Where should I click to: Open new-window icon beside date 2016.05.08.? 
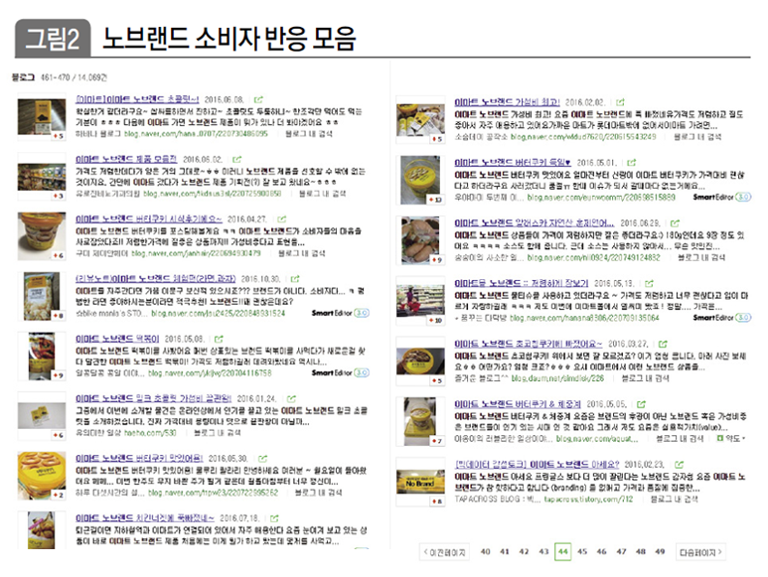219,339
